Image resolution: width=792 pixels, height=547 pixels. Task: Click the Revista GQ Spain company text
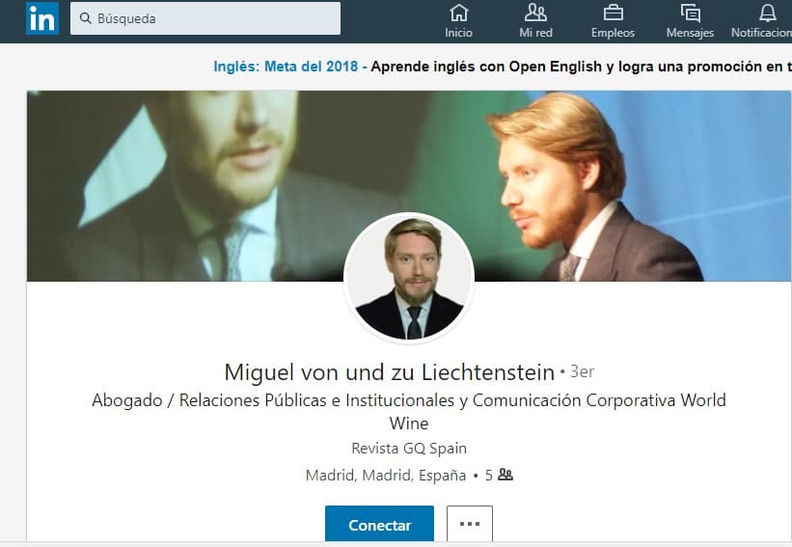tap(409, 449)
